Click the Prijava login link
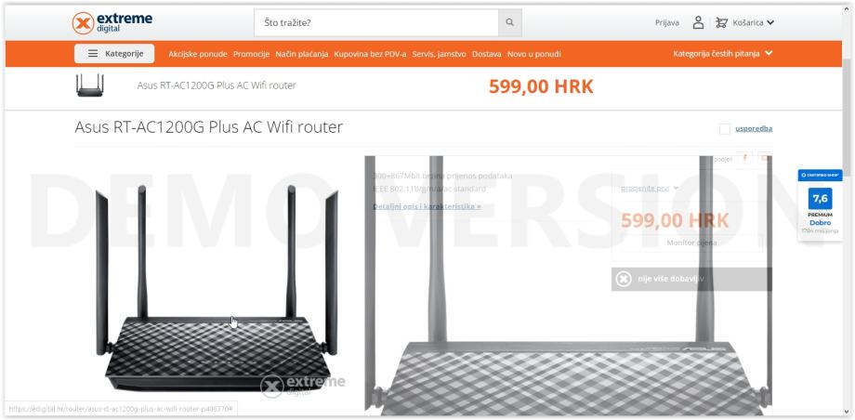Image resolution: width=855 pixels, height=420 pixels. click(x=667, y=23)
